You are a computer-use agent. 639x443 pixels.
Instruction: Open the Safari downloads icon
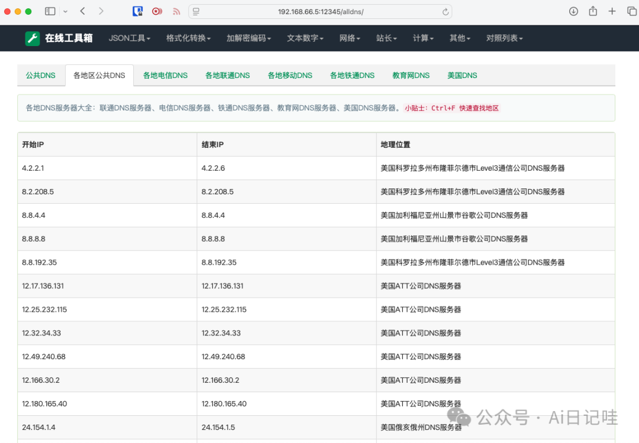pyautogui.click(x=573, y=11)
